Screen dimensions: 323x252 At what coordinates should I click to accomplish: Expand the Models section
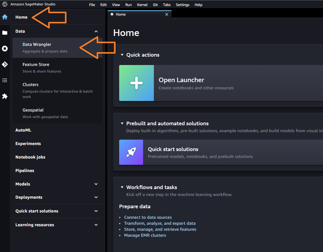96,184
